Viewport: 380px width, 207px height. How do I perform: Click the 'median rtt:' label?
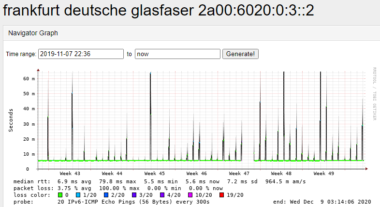32,181
